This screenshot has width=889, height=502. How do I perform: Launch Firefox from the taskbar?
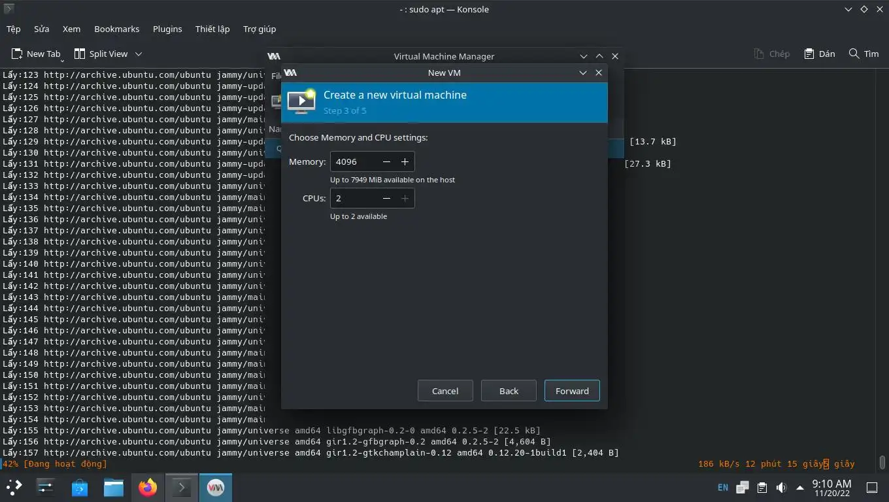coord(148,487)
